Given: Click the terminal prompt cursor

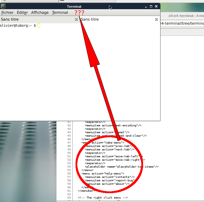Looking at the screenshot, I should tap(39, 26).
